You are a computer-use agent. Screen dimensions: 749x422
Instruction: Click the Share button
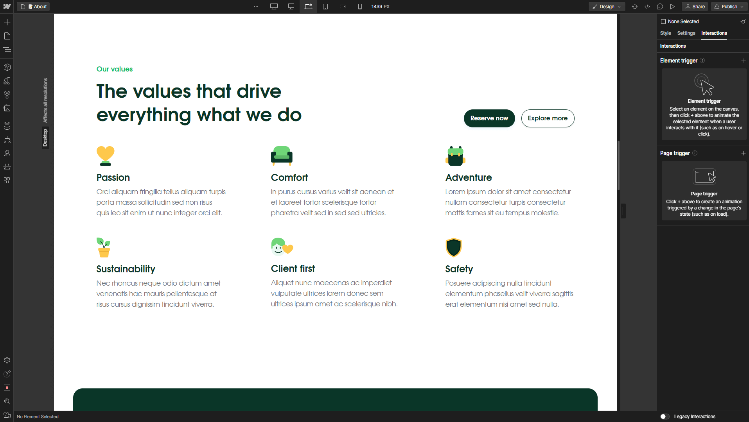point(695,7)
